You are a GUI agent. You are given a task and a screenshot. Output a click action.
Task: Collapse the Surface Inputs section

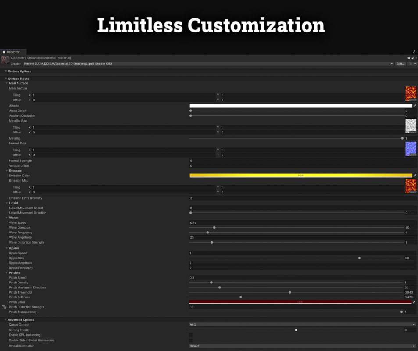pyautogui.click(x=6, y=79)
